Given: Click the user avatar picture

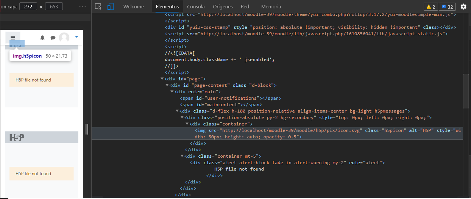Looking at the screenshot, I should point(64,38).
